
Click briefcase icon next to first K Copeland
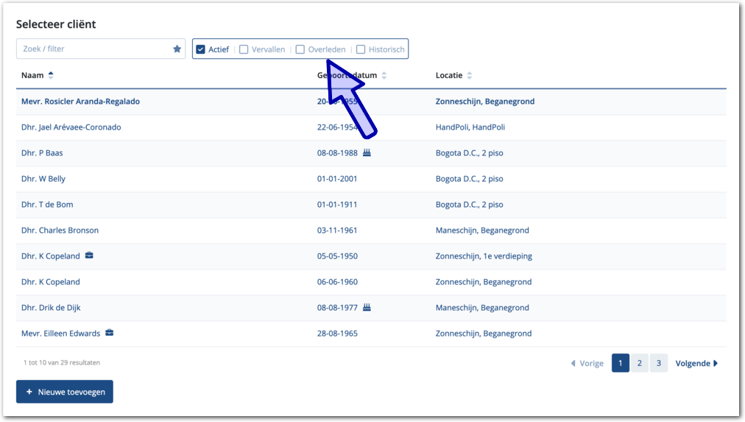[x=89, y=256]
